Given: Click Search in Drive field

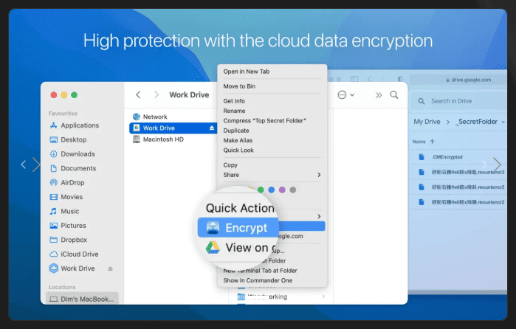Looking at the screenshot, I should pyautogui.click(x=457, y=101).
